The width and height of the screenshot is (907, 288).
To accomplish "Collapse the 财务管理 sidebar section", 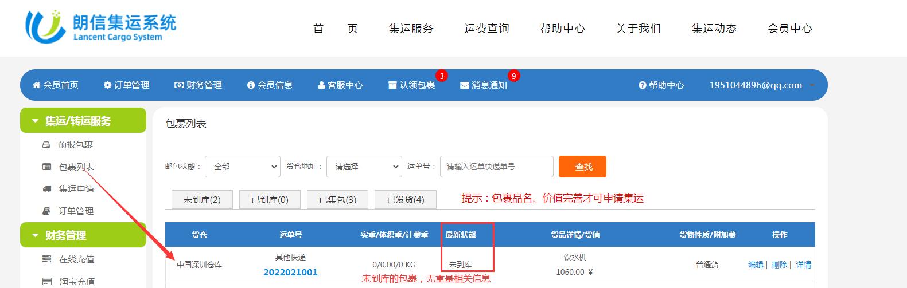I will tap(36, 235).
